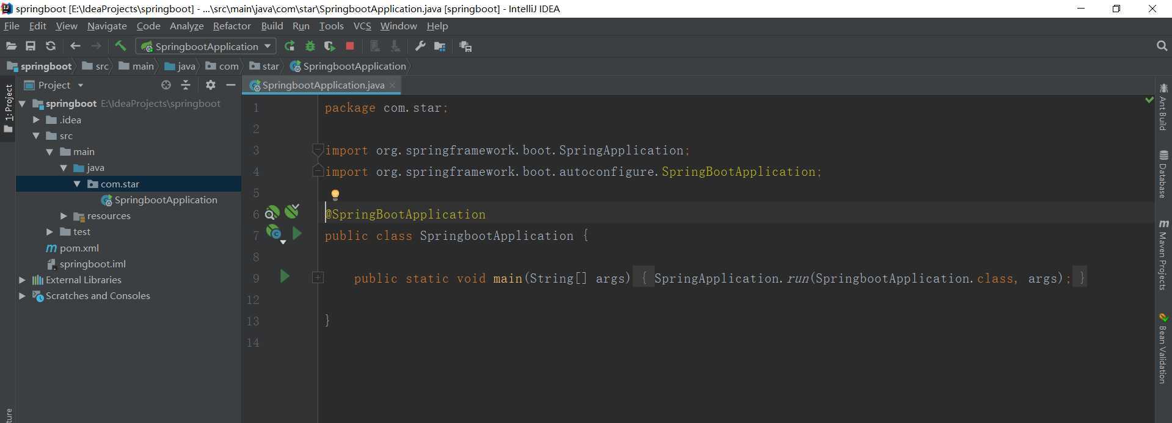Open the Build menu
Image resolution: width=1172 pixels, height=423 pixels.
coord(272,26)
